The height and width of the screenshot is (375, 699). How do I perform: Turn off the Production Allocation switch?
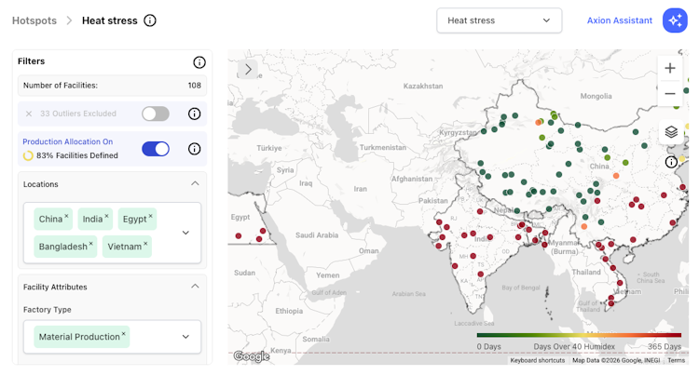pyautogui.click(x=156, y=149)
